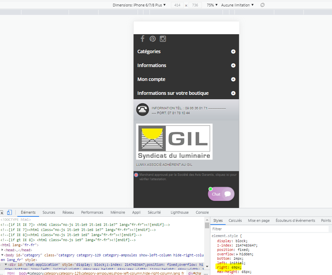This screenshot has height=275, width=332.
Task: Expand Informations sur votre boutique plus icon
Action: [x=233, y=93]
